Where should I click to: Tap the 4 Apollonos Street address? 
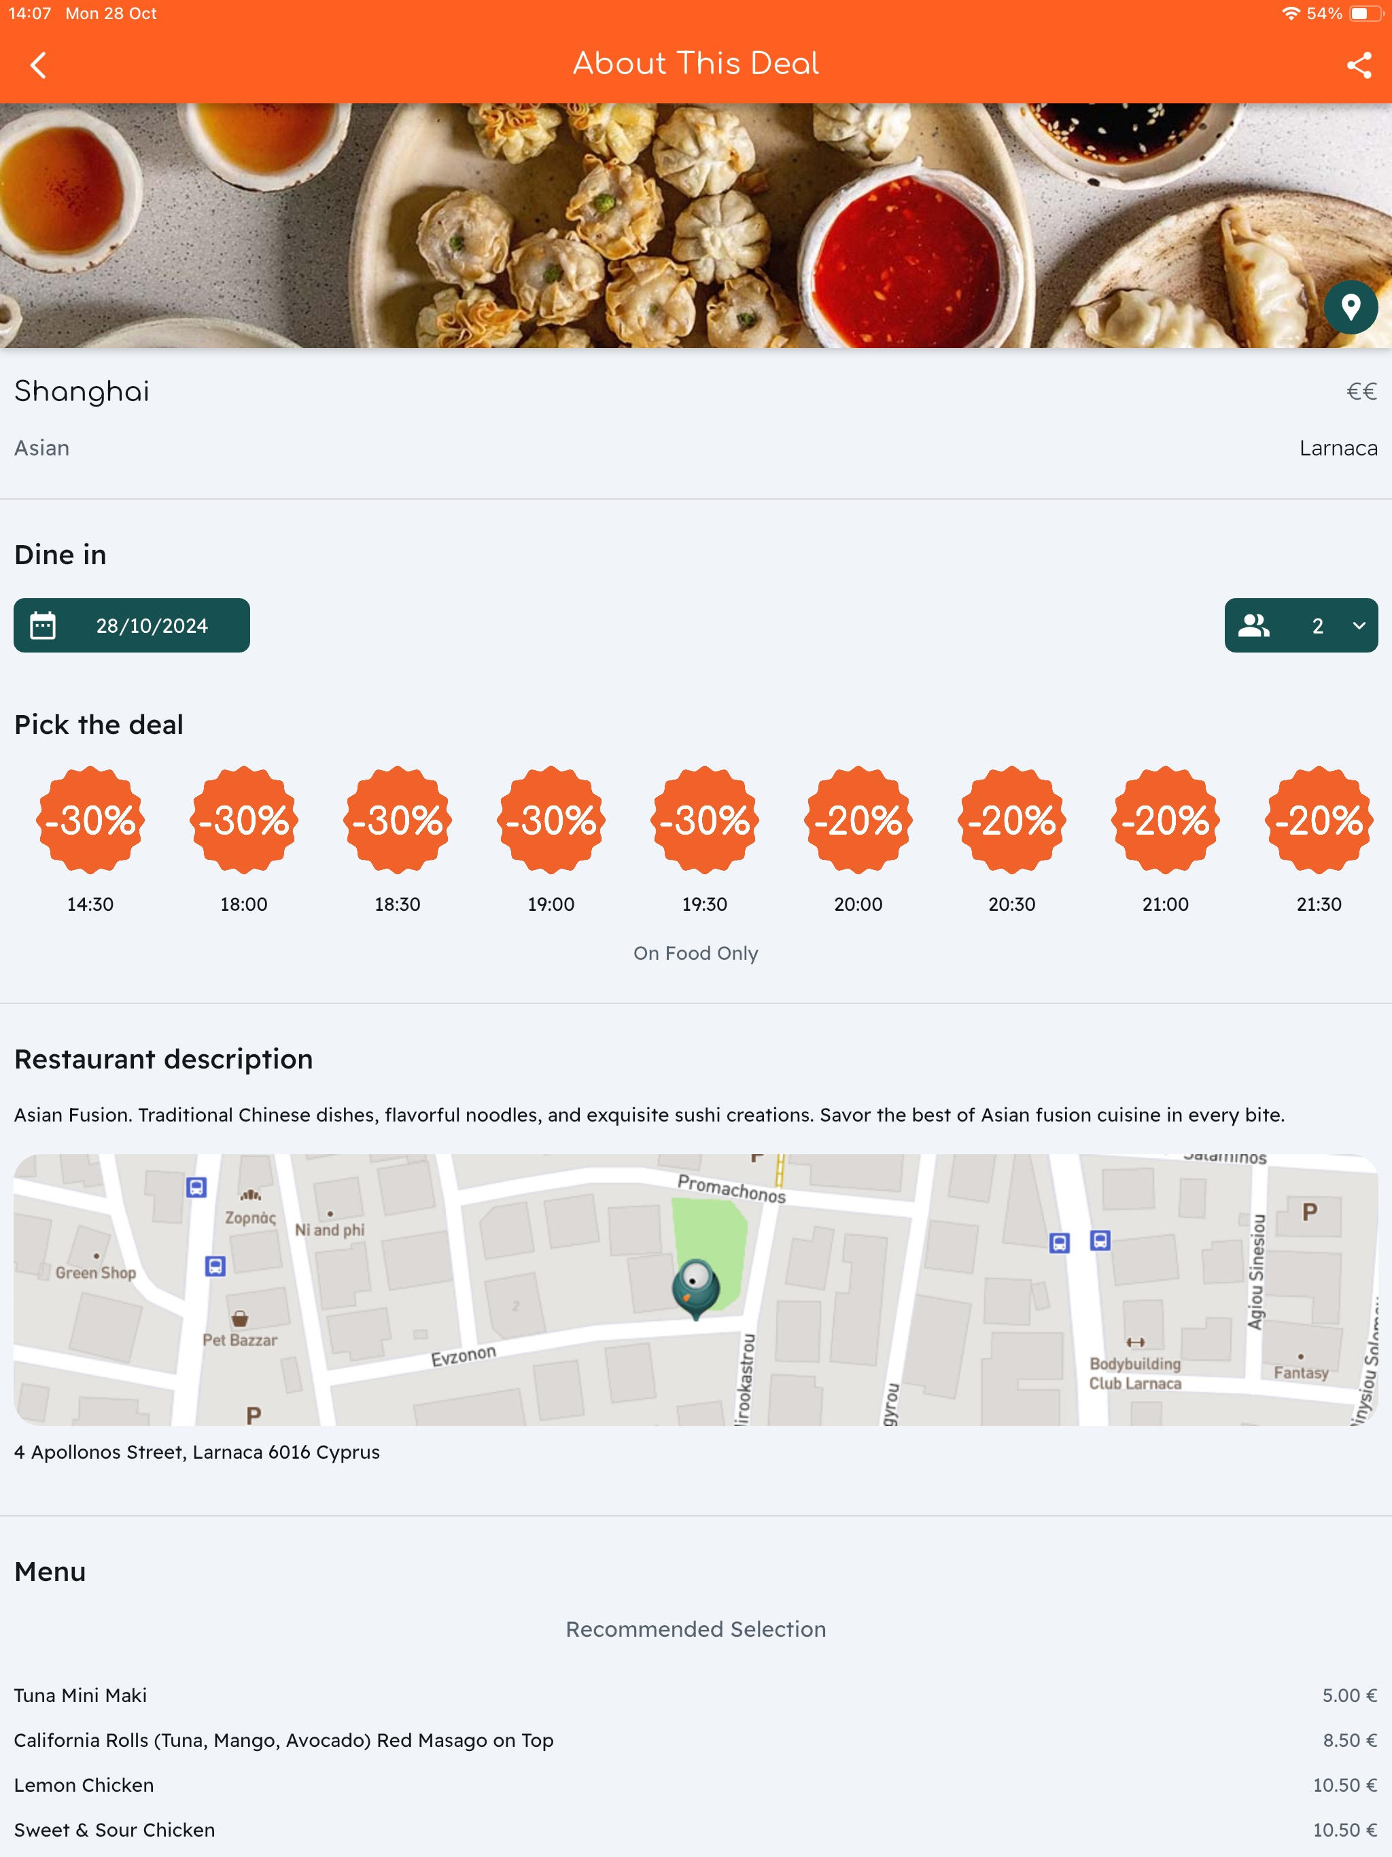pos(196,1451)
